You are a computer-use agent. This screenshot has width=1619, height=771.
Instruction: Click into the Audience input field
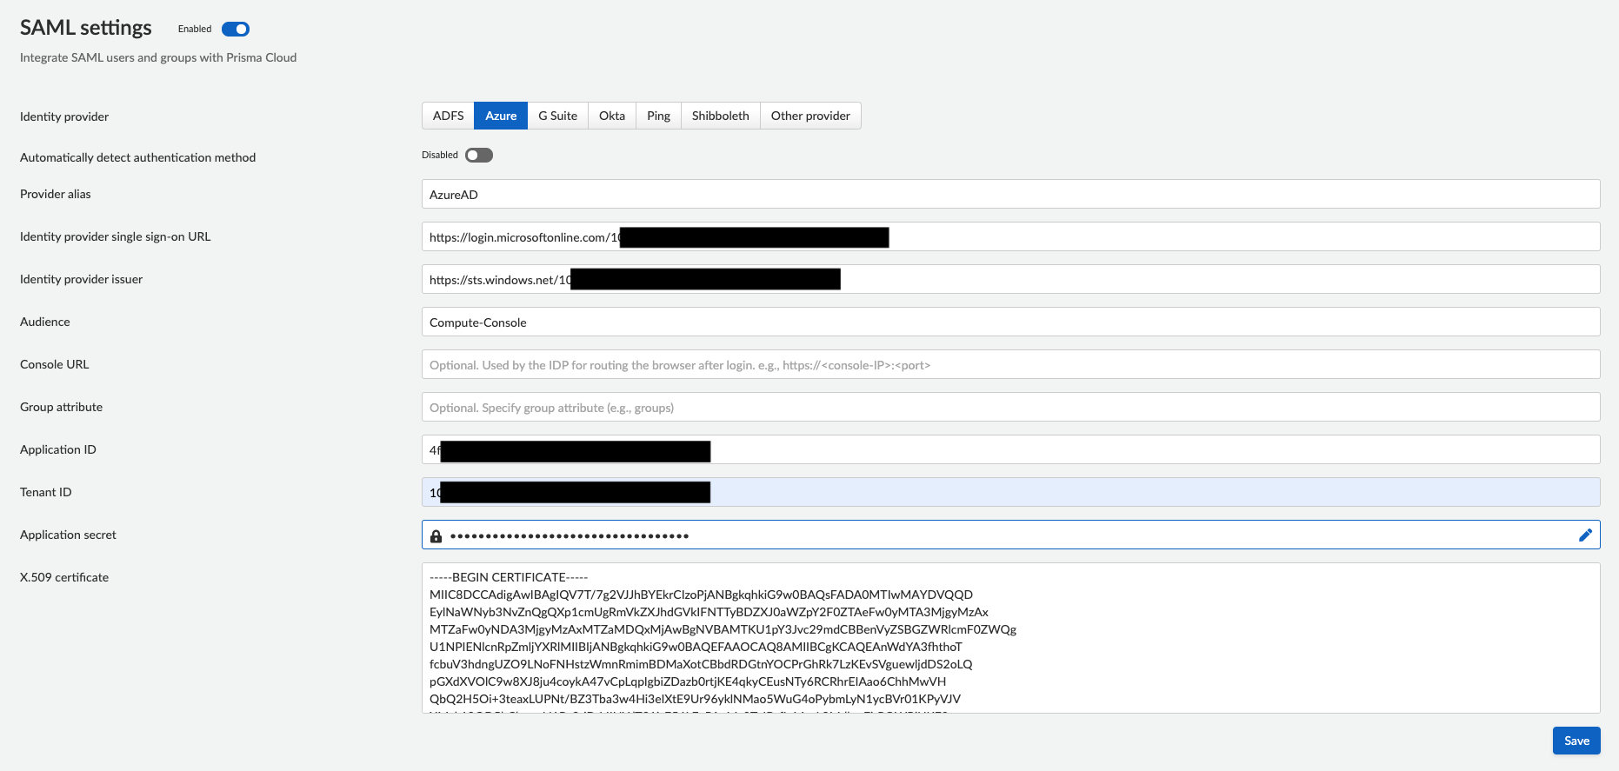coord(1010,322)
